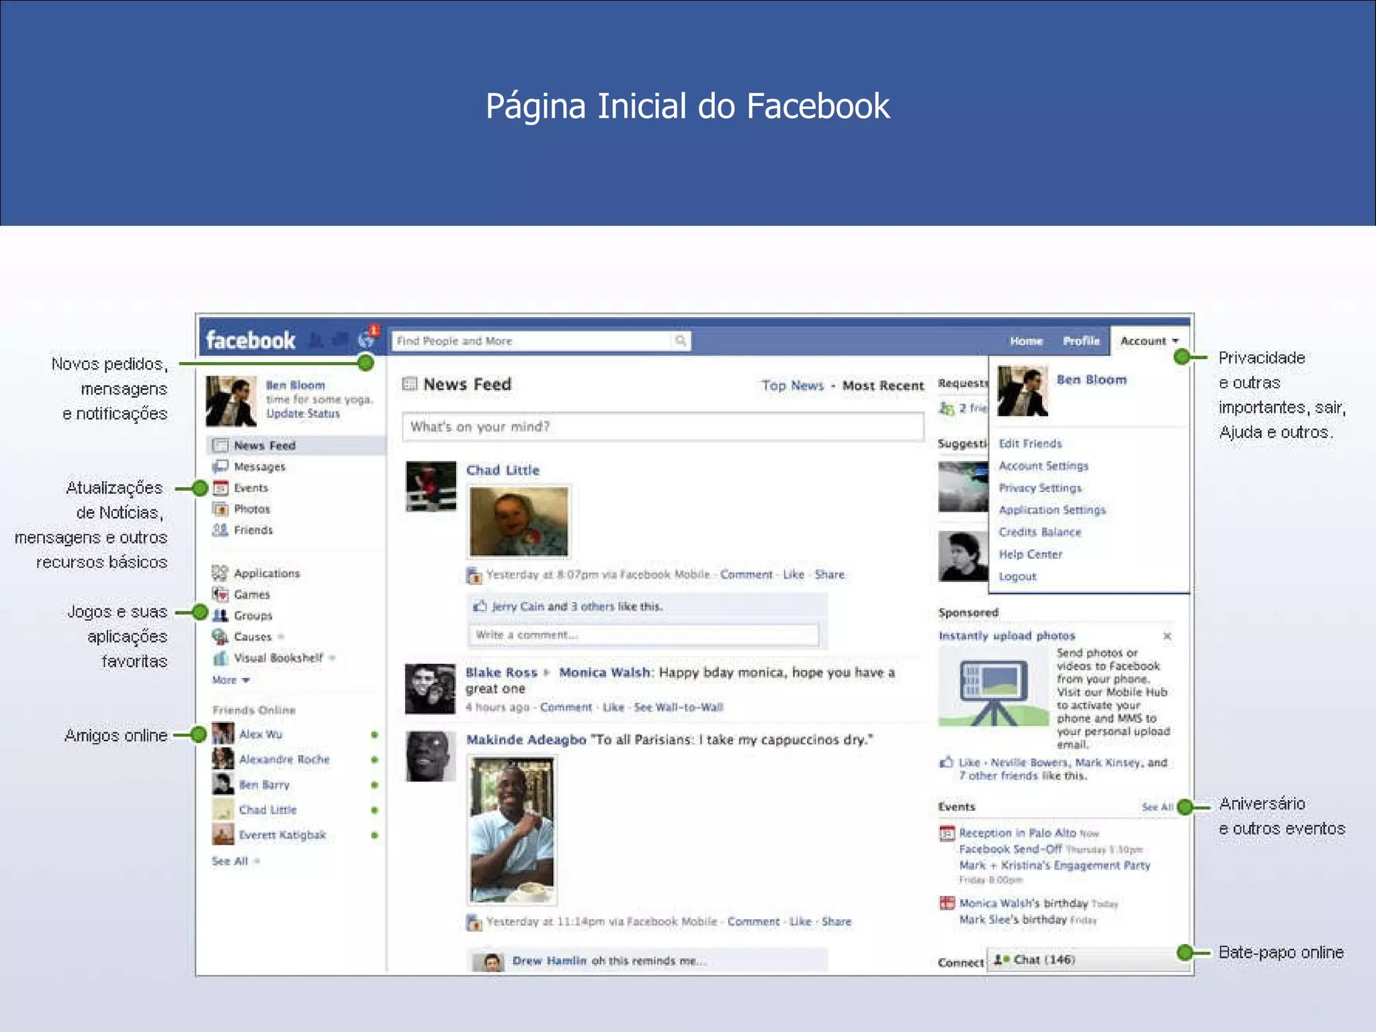Expand the Account dropdown menu
Image resolution: width=1376 pixels, height=1032 pixels.
coord(1149,341)
